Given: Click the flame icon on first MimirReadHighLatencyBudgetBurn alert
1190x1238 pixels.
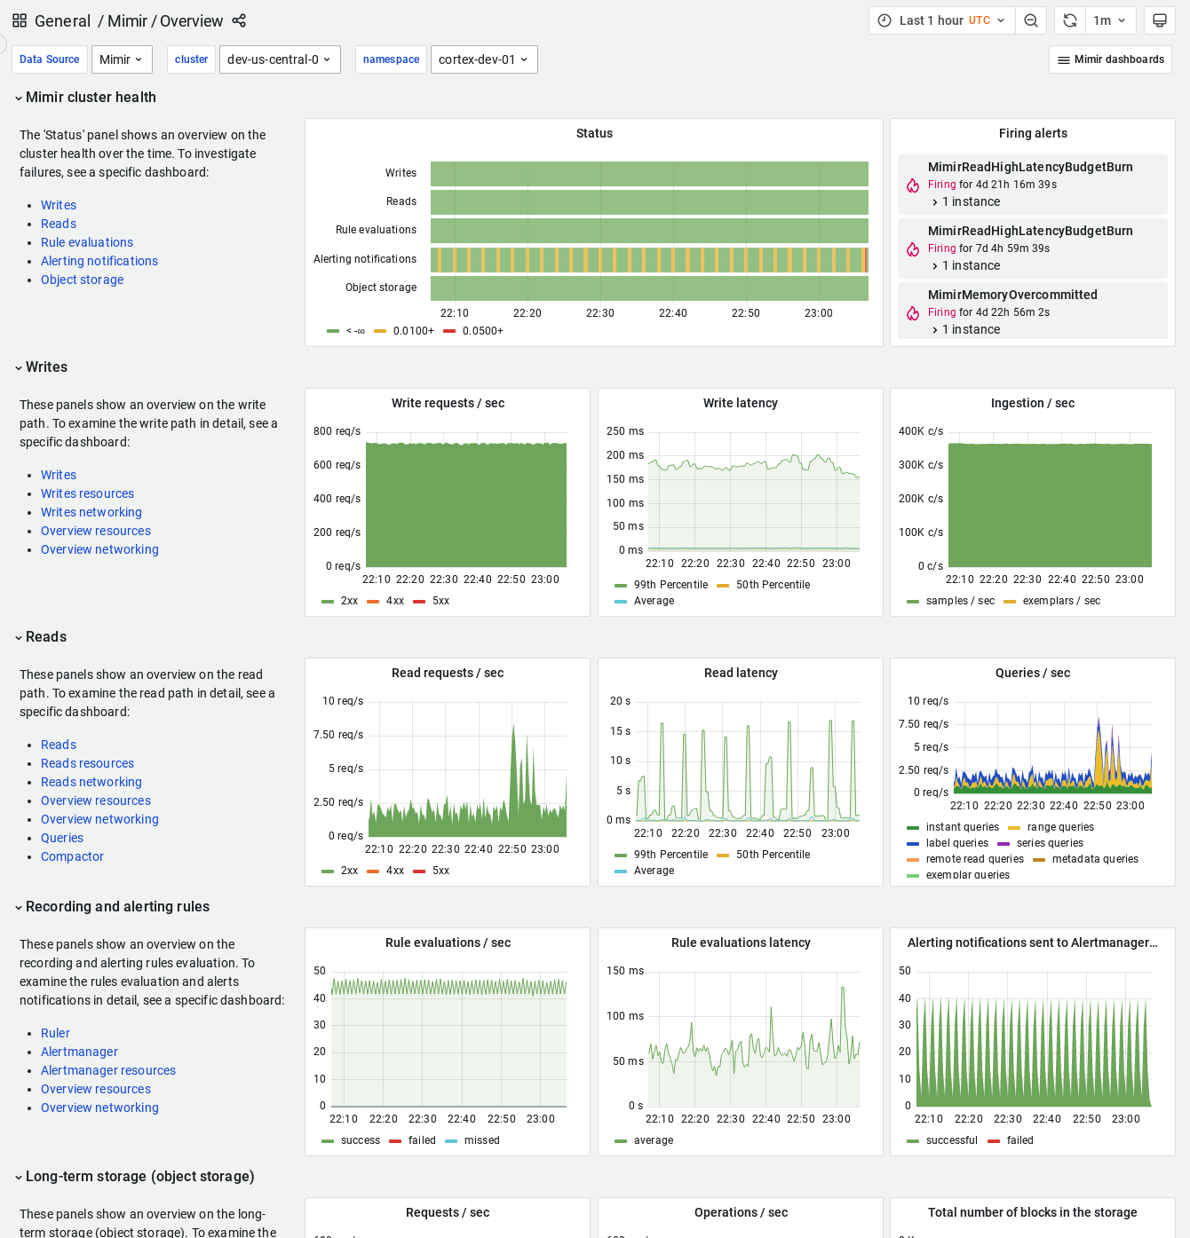Looking at the screenshot, I should coord(913,185).
